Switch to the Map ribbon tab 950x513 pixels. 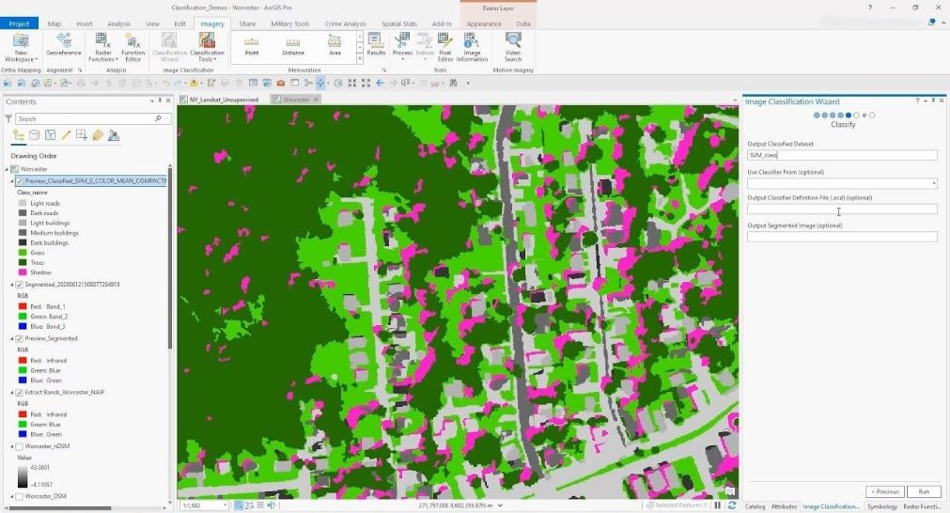55,23
